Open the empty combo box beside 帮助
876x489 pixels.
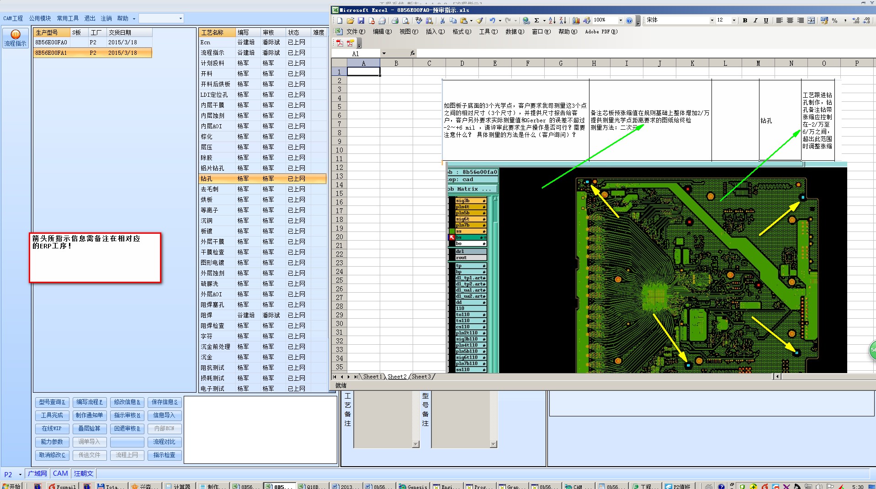click(161, 18)
